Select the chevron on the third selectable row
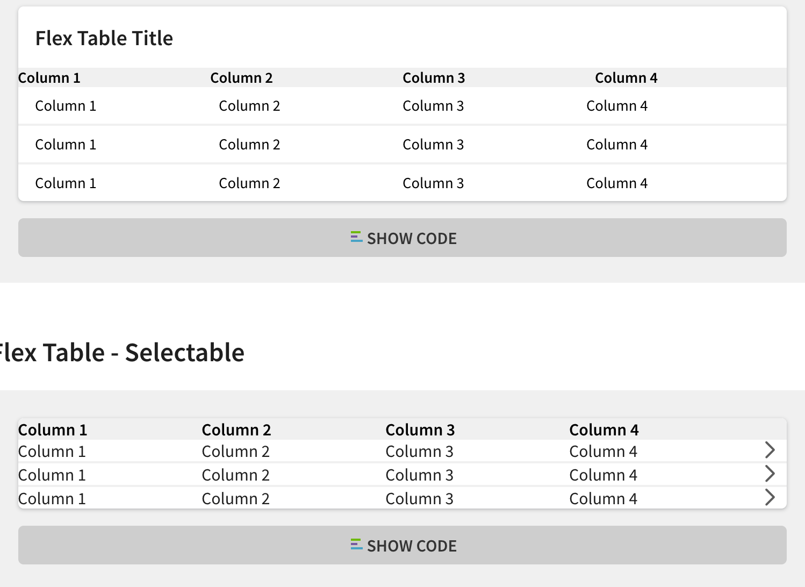 pyautogui.click(x=771, y=497)
